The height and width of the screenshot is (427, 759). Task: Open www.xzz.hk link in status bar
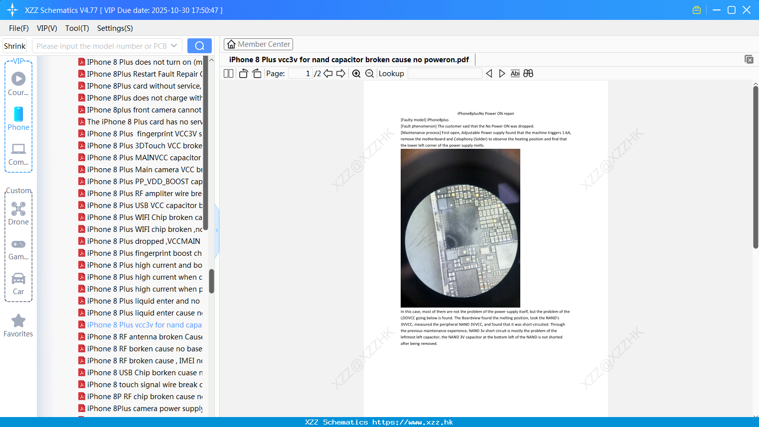pos(413,422)
